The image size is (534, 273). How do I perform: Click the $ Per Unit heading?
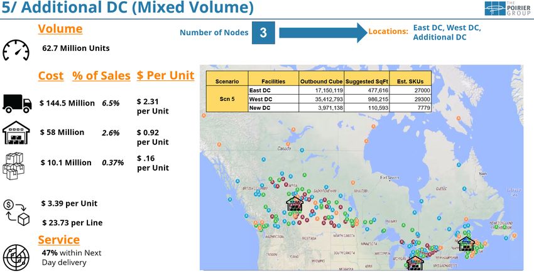[x=165, y=75]
